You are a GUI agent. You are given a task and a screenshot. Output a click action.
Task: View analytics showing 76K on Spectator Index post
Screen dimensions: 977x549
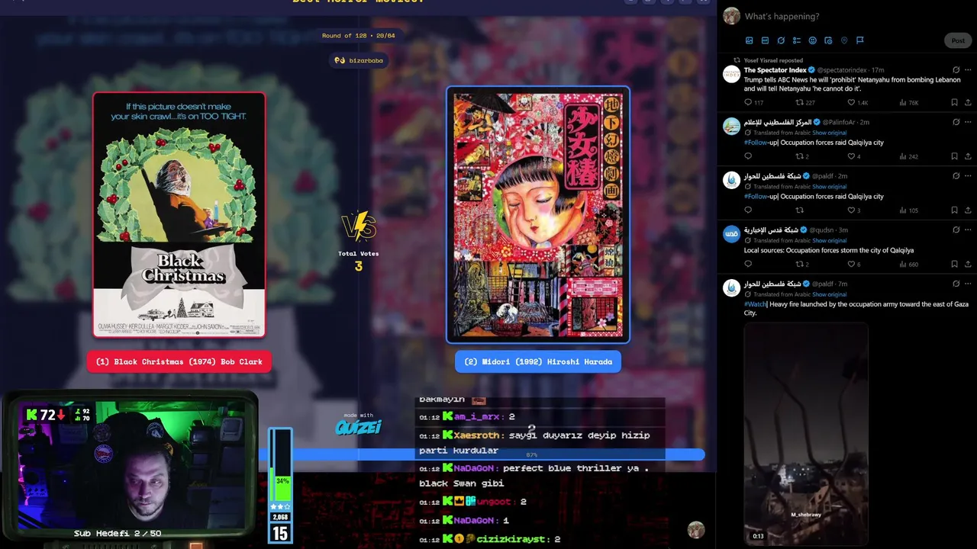[x=908, y=102]
